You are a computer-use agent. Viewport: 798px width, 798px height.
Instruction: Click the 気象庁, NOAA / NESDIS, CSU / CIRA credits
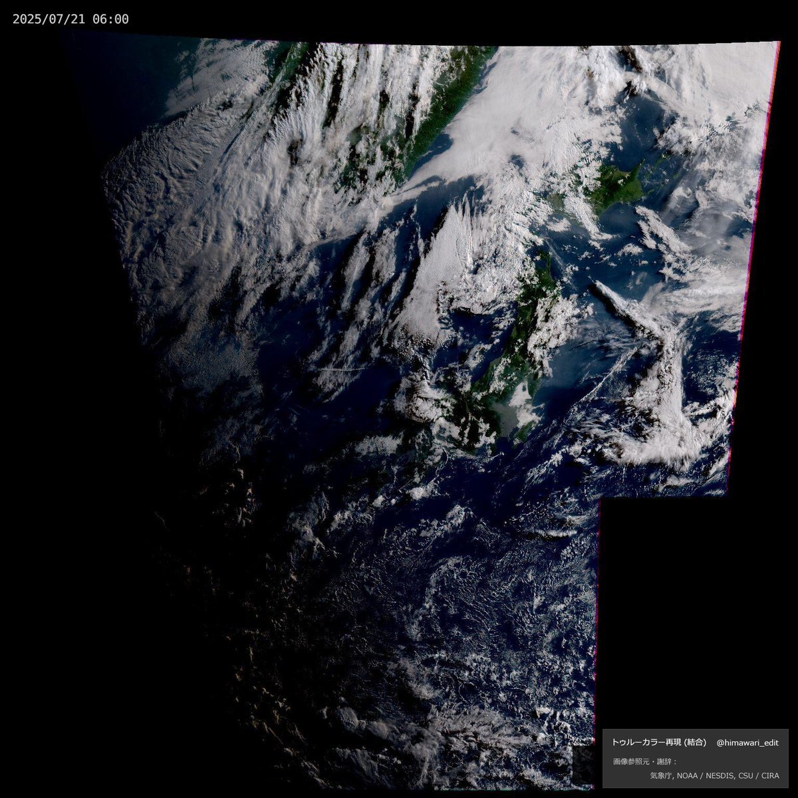click(714, 776)
